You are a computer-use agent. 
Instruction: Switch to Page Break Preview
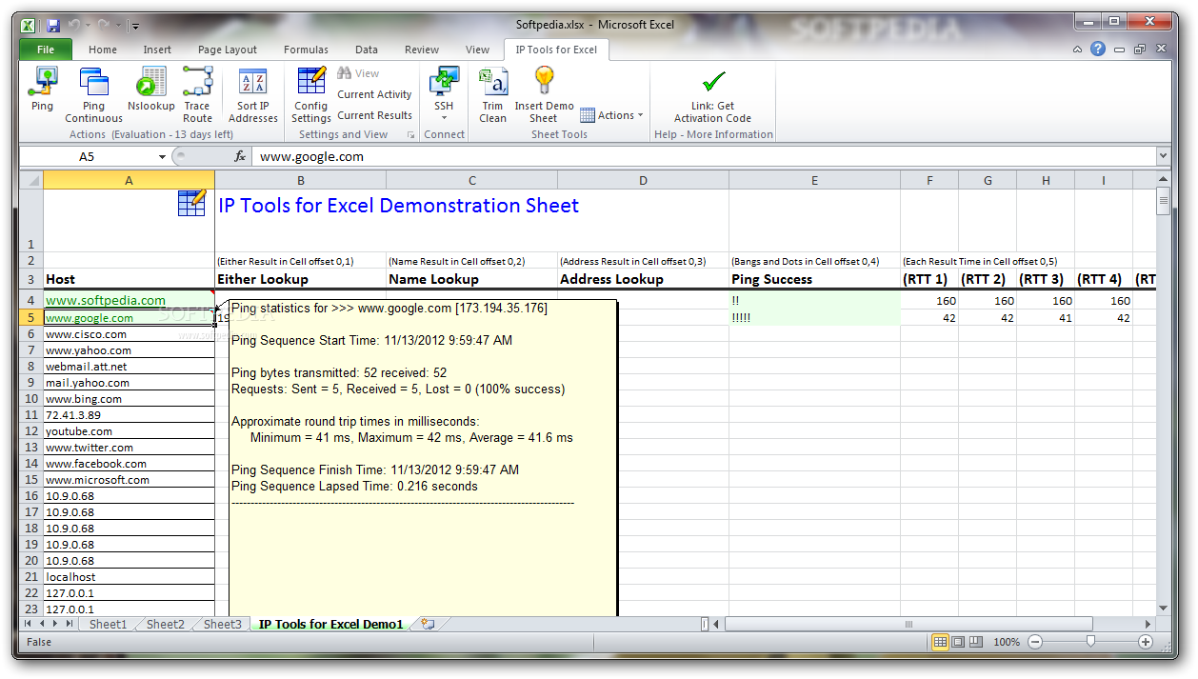tap(976, 643)
